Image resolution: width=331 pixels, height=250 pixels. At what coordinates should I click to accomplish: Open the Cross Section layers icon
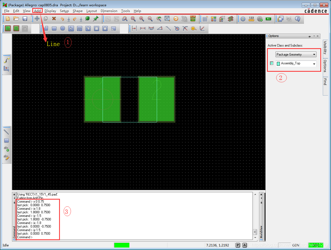[231, 19]
